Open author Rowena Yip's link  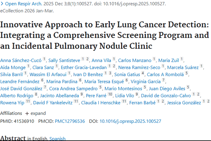point(12,103)
